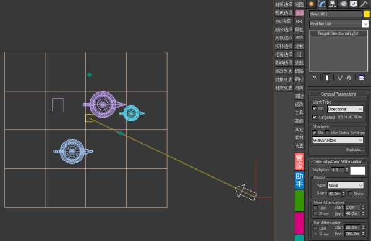
Task: Open the Directional light type dropdown
Action: tap(345, 109)
